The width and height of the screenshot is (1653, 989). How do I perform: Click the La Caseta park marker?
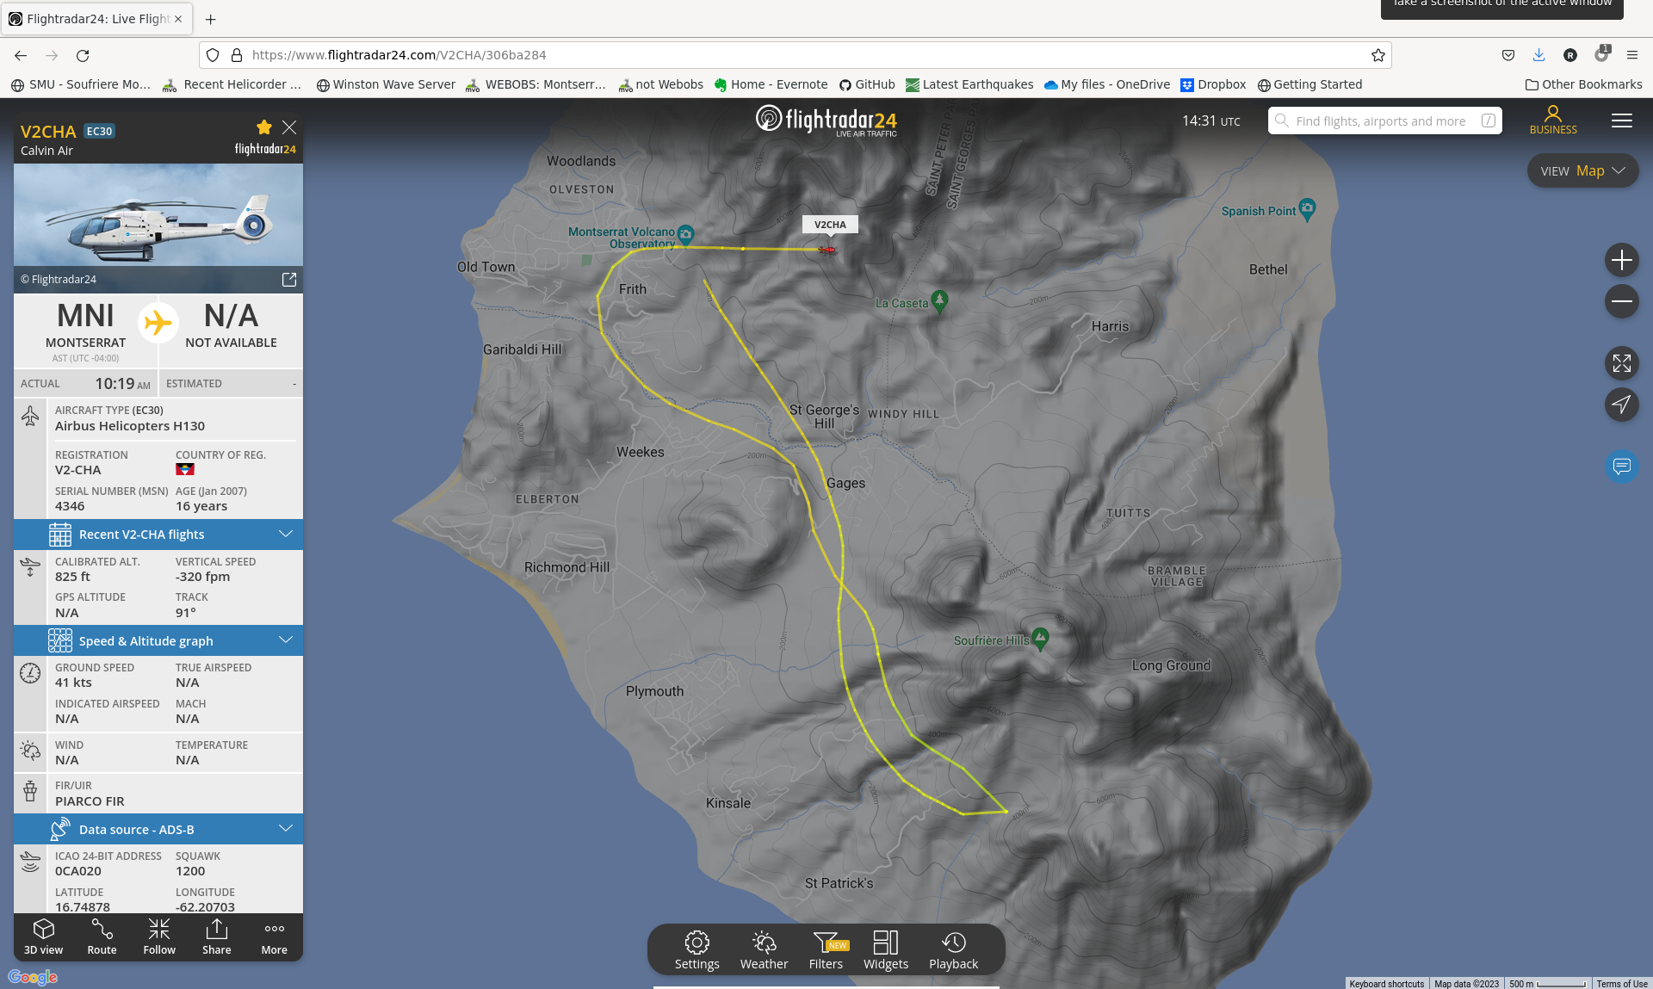click(939, 301)
